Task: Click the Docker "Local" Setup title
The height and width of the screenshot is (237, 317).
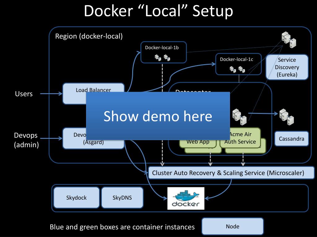Action: click(x=158, y=10)
